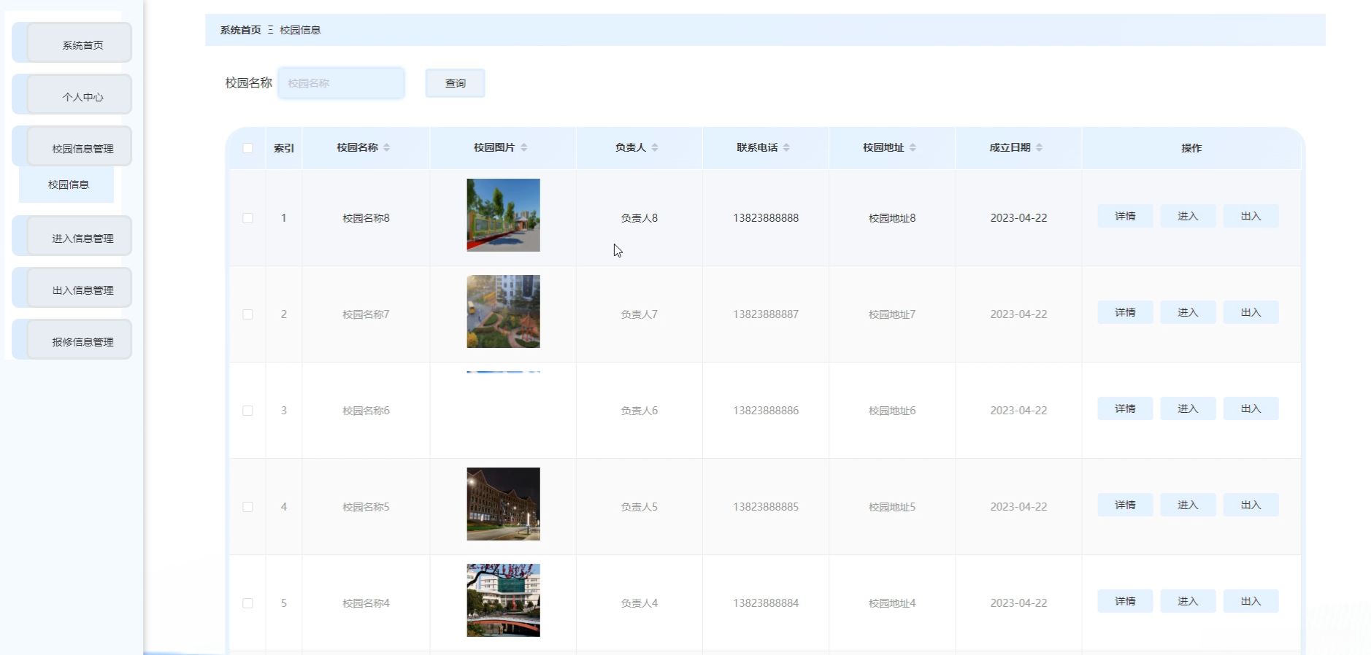Image resolution: width=1371 pixels, height=655 pixels.
Task: Mark the checkbox of row 校园名称6
Action: [247, 411]
